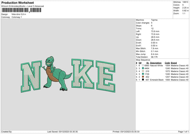Click the Code column header
Screen dimensions: 190x134
(x=167, y=63)
